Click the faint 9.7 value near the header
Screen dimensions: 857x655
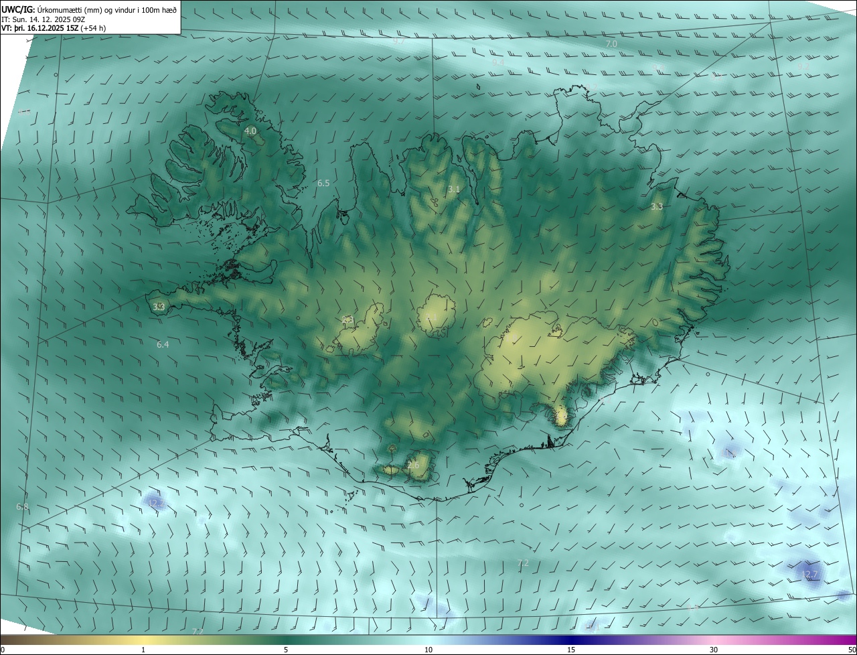[400, 41]
